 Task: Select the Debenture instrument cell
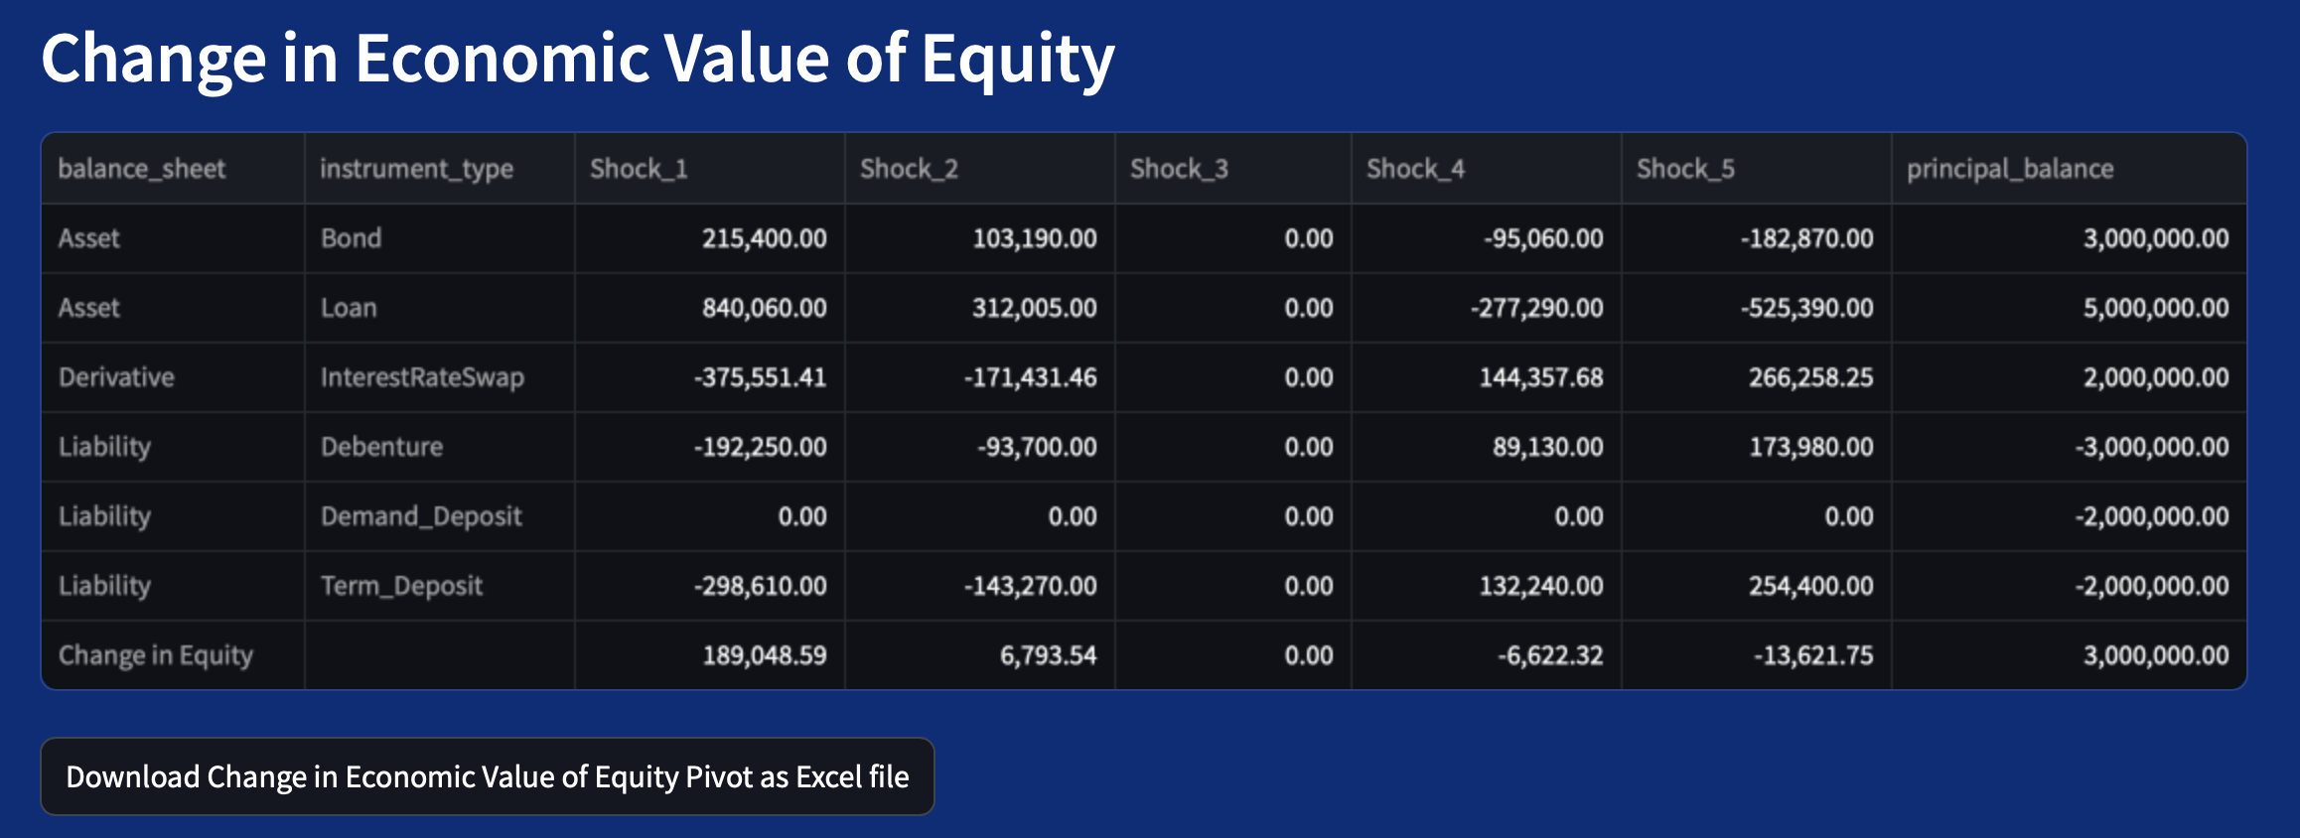[x=381, y=447]
